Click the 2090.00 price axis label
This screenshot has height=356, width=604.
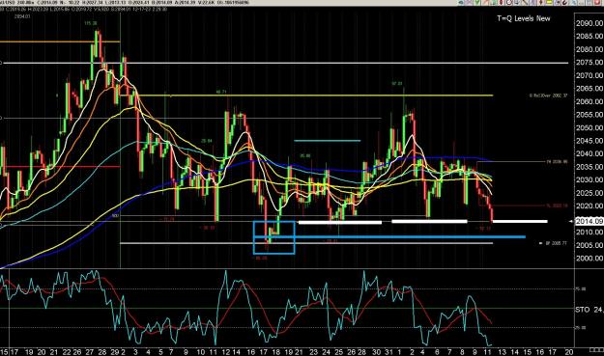point(590,23)
